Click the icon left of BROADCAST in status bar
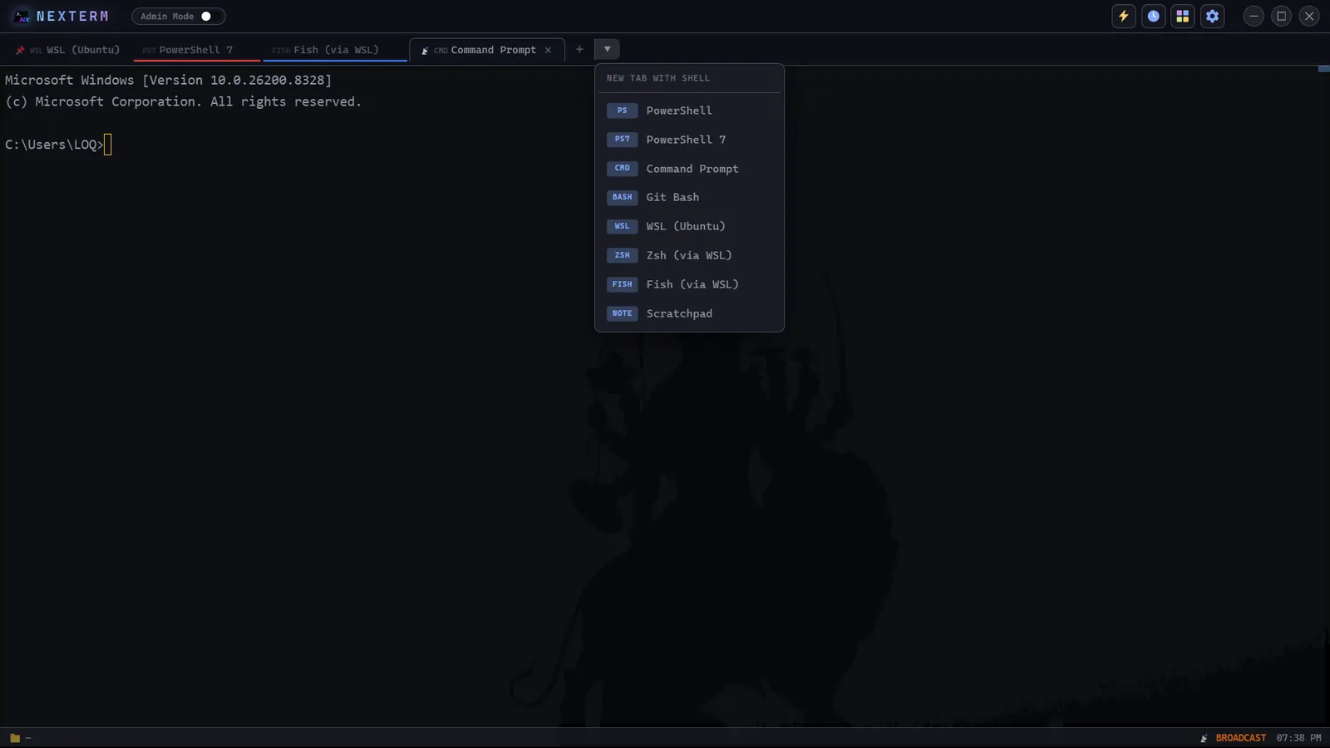The height and width of the screenshot is (748, 1330). click(1204, 738)
